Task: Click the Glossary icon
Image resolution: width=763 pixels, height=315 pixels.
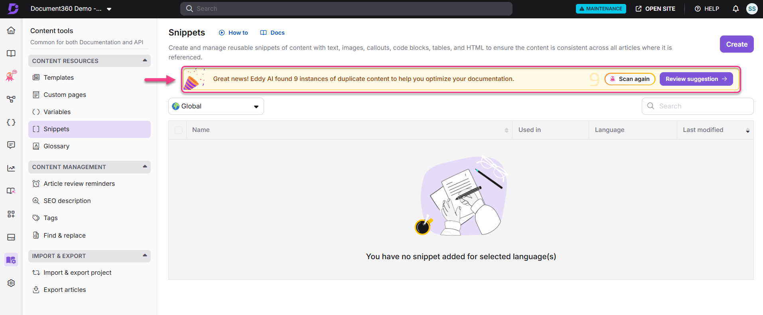Action: (x=36, y=146)
